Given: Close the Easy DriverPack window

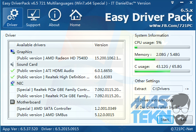Looking at the screenshot, I should coord(191,2).
